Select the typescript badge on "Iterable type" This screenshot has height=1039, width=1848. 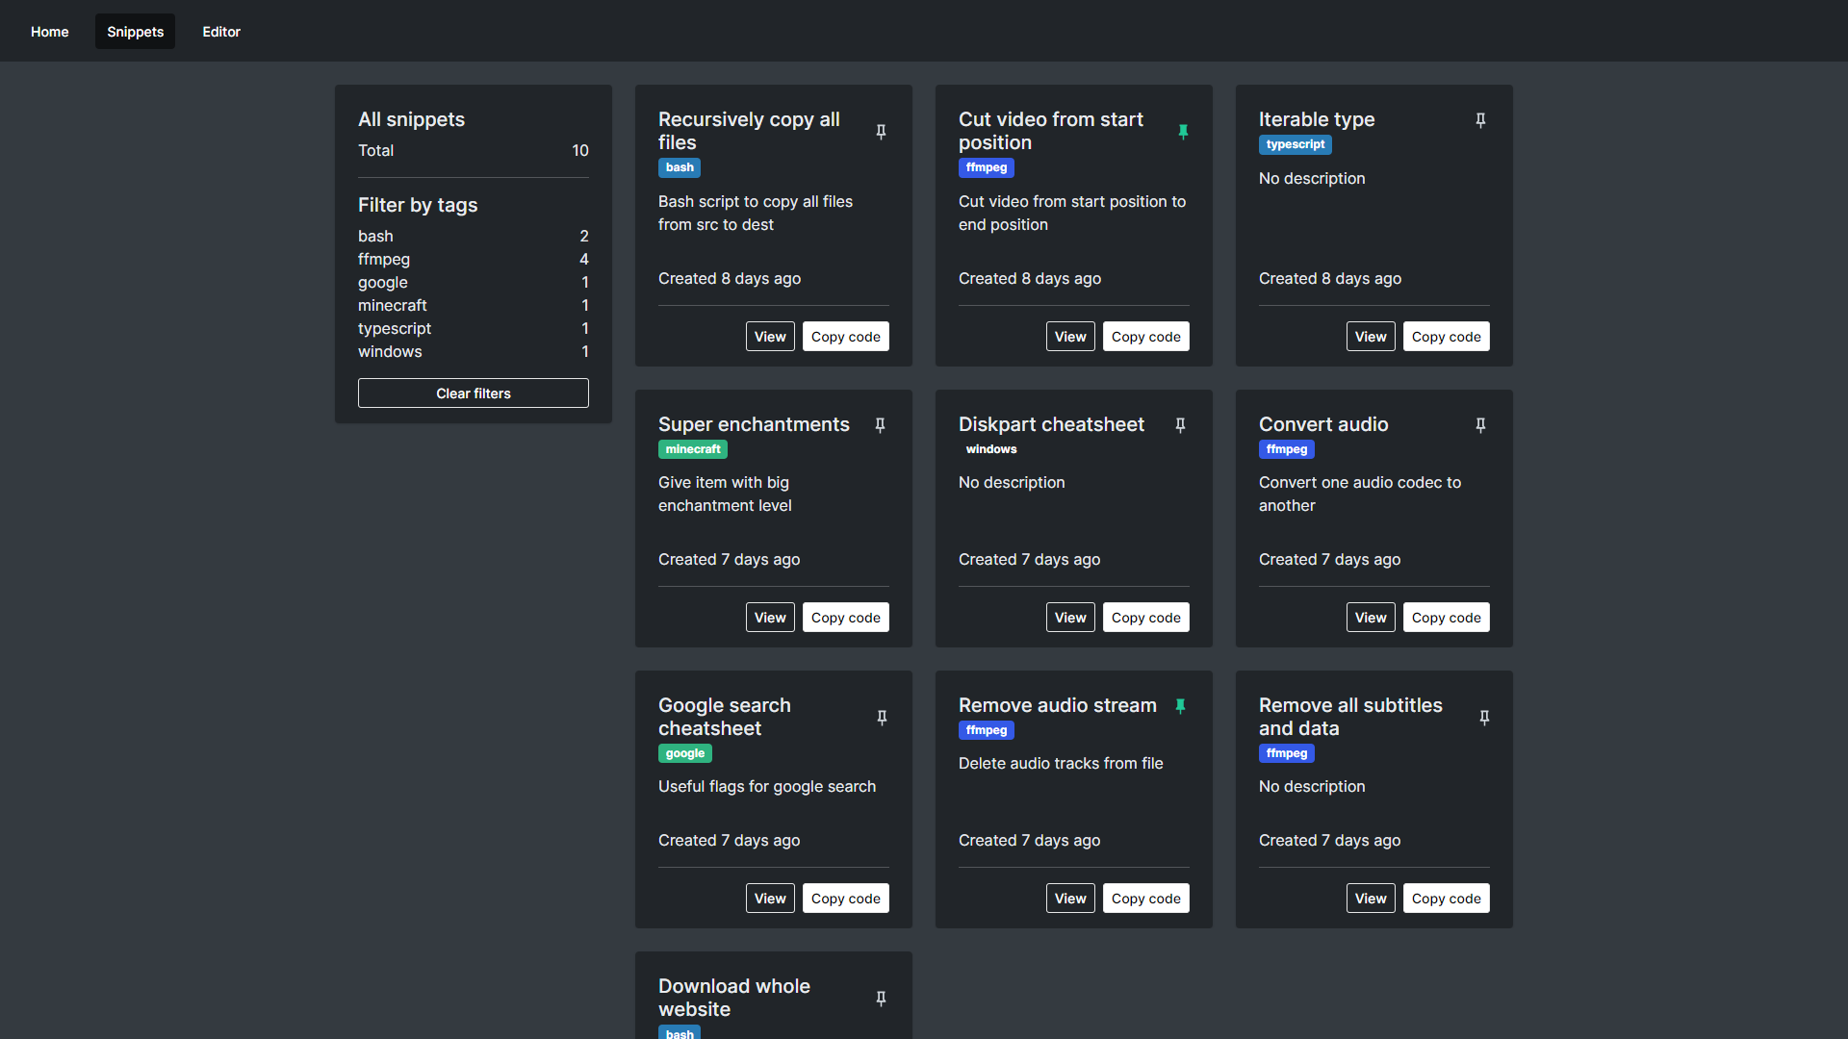click(x=1295, y=144)
